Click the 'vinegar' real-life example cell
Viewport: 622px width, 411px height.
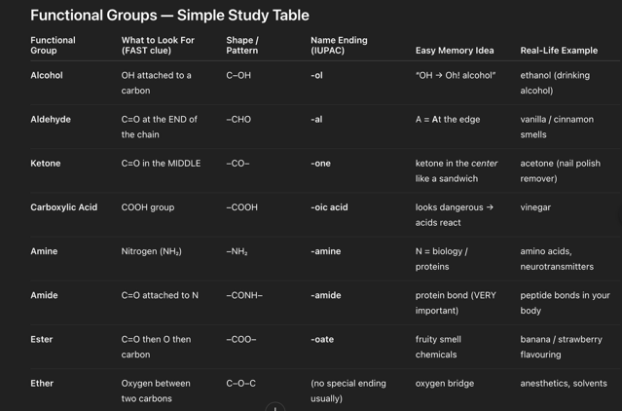click(x=535, y=207)
